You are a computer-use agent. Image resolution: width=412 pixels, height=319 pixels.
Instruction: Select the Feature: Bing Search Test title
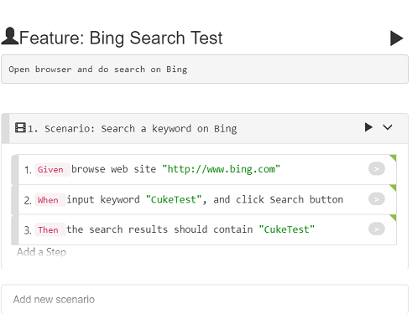coord(121,38)
